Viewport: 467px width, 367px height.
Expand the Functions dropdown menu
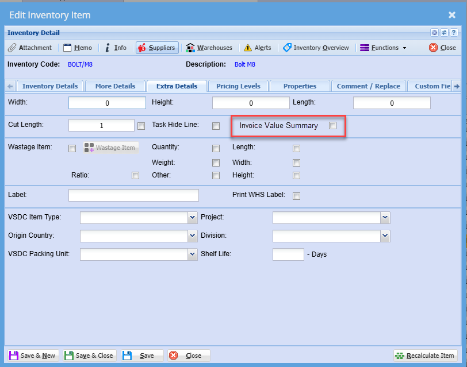click(x=384, y=48)
